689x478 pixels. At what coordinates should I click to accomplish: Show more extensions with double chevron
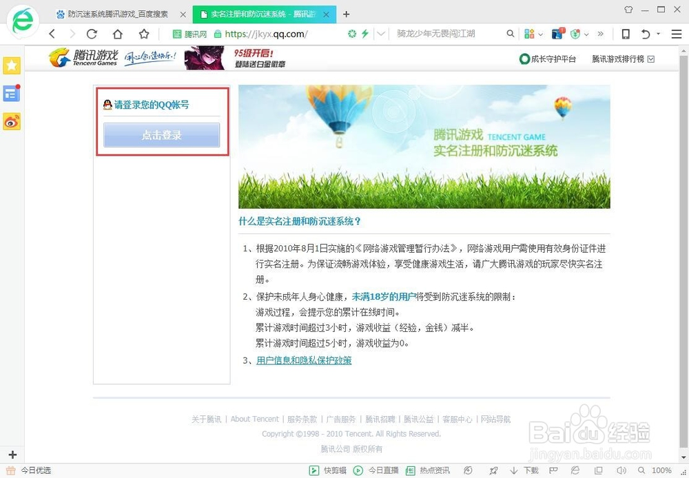coord(601,33)
